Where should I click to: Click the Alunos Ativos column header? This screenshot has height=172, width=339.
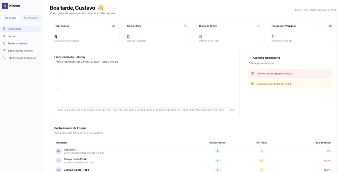218,143
